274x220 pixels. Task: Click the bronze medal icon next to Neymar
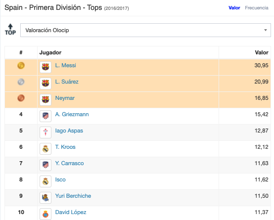[x=21, y=98]
